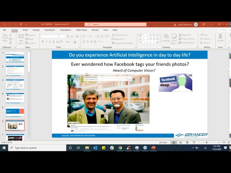Screen dimensions: 231x173
Task: Click the Bold formatting button
Action: click(x=43, y=42)
